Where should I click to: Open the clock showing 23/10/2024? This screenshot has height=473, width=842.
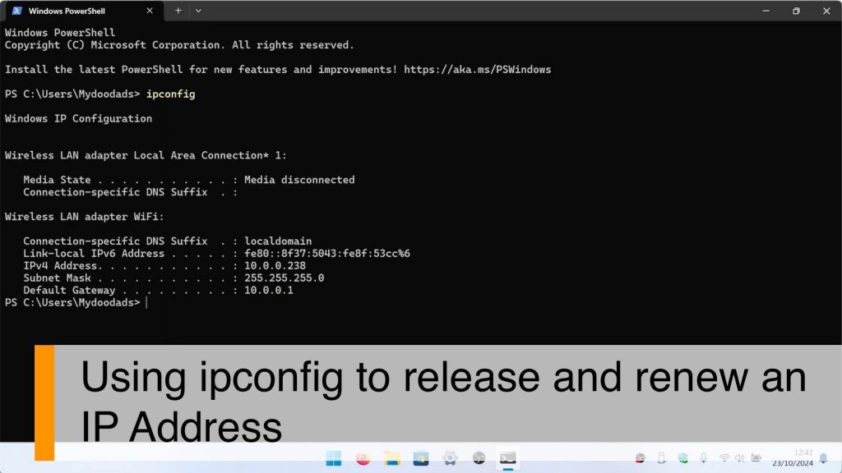tap(793, 458)
